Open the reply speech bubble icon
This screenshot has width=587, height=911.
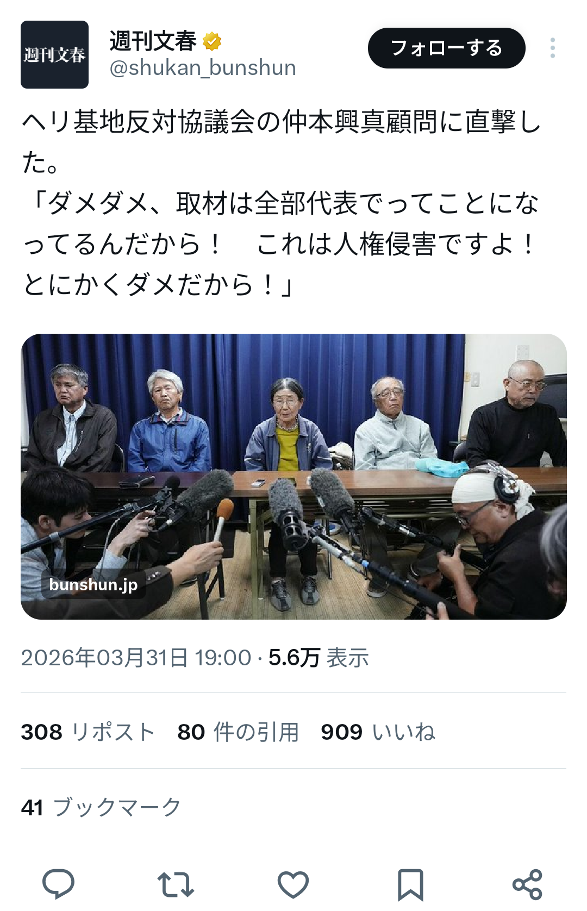click(x=58, y=884)
